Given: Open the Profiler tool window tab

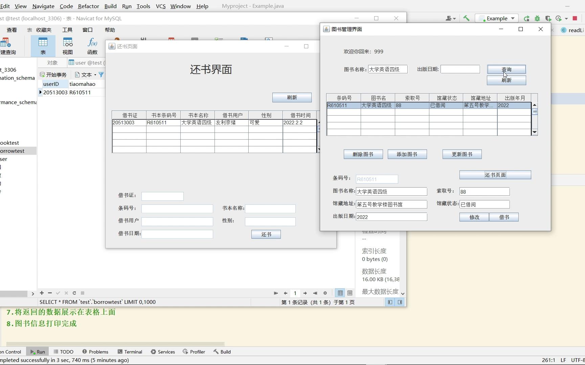Looking at the screenshot, I should (194, 352).
